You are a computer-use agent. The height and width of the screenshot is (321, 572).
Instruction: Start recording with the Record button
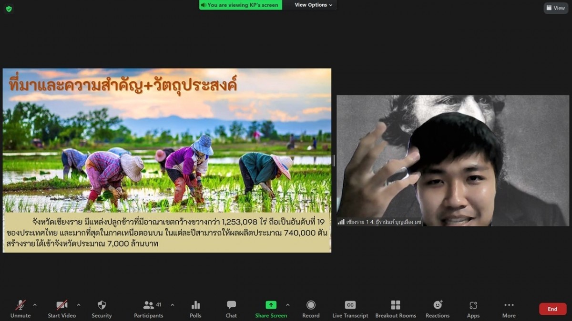point(311,309)
